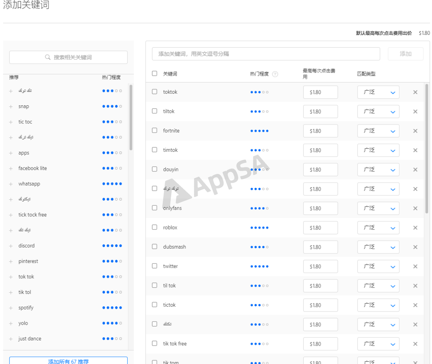Remove douyin keyword with X icon
Screen dimensions: 432x364
[x=415, y=170]
